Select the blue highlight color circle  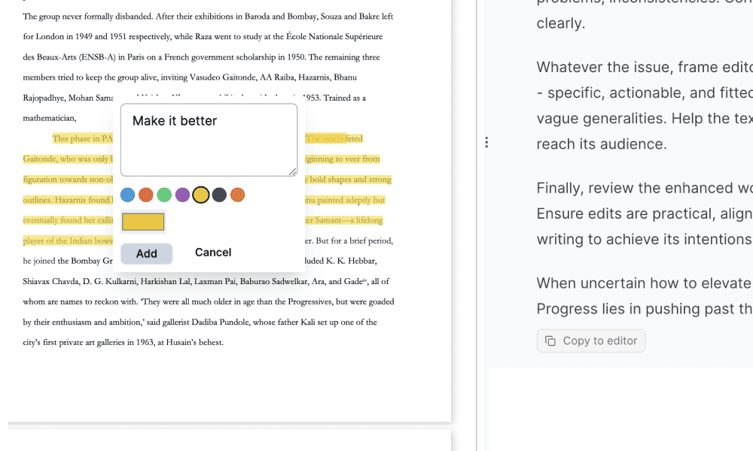pos(128,195)
